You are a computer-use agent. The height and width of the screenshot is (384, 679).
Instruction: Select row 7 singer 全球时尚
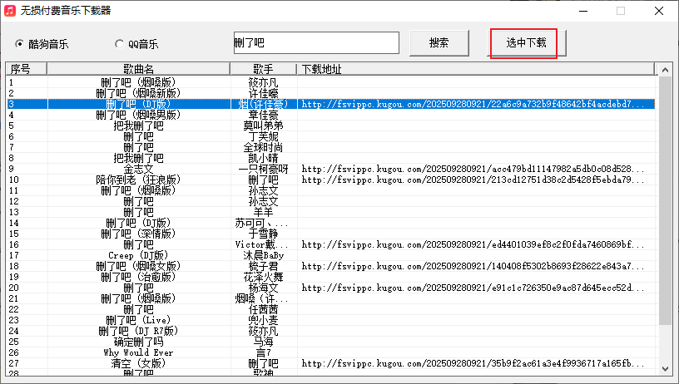[263, 147]
